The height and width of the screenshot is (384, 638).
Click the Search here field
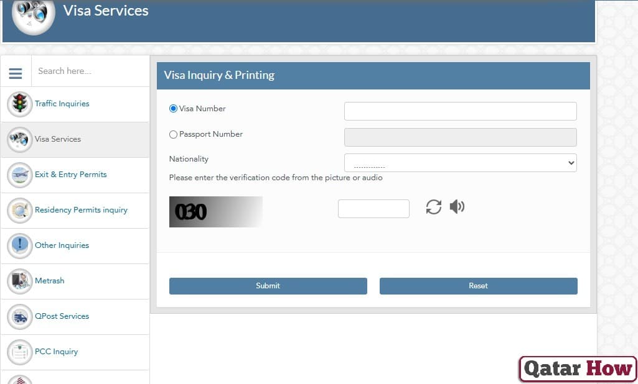(x=90, y=71)
